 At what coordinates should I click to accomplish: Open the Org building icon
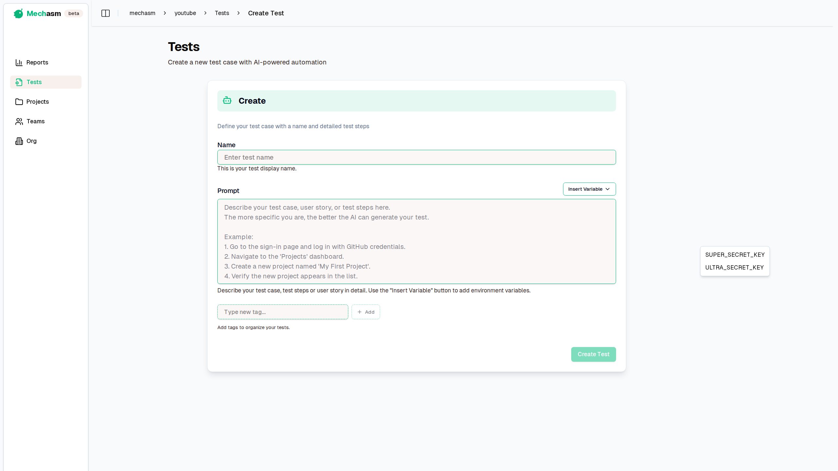coord(19,141)
